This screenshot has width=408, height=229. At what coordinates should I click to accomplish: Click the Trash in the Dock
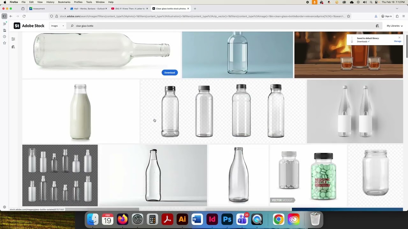(315, 219)
